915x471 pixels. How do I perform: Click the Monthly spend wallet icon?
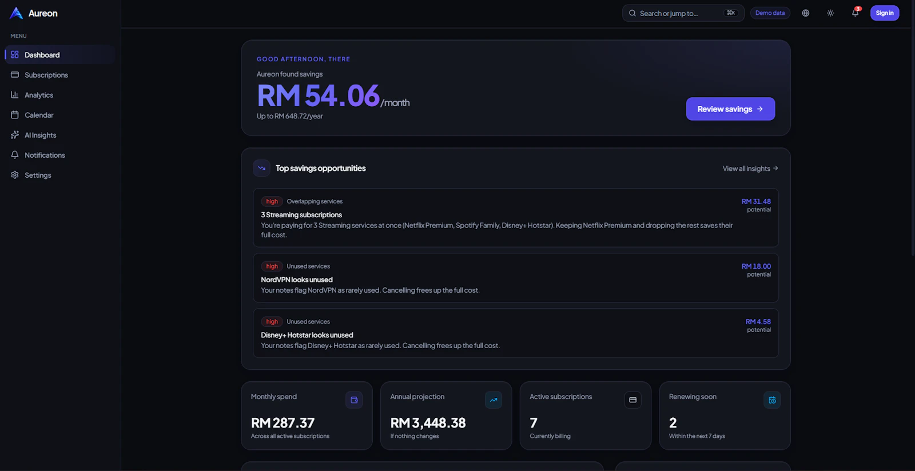(354, 400)
